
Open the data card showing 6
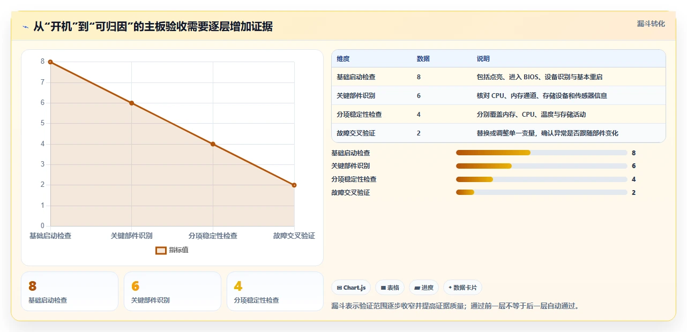[173, 291]
